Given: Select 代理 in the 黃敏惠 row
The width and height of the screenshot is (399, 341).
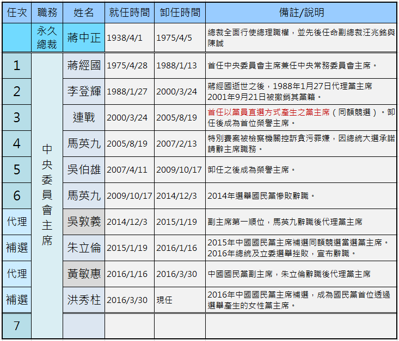Looking at the screenshot, I should pyautogui.click(x=17, y=274).
